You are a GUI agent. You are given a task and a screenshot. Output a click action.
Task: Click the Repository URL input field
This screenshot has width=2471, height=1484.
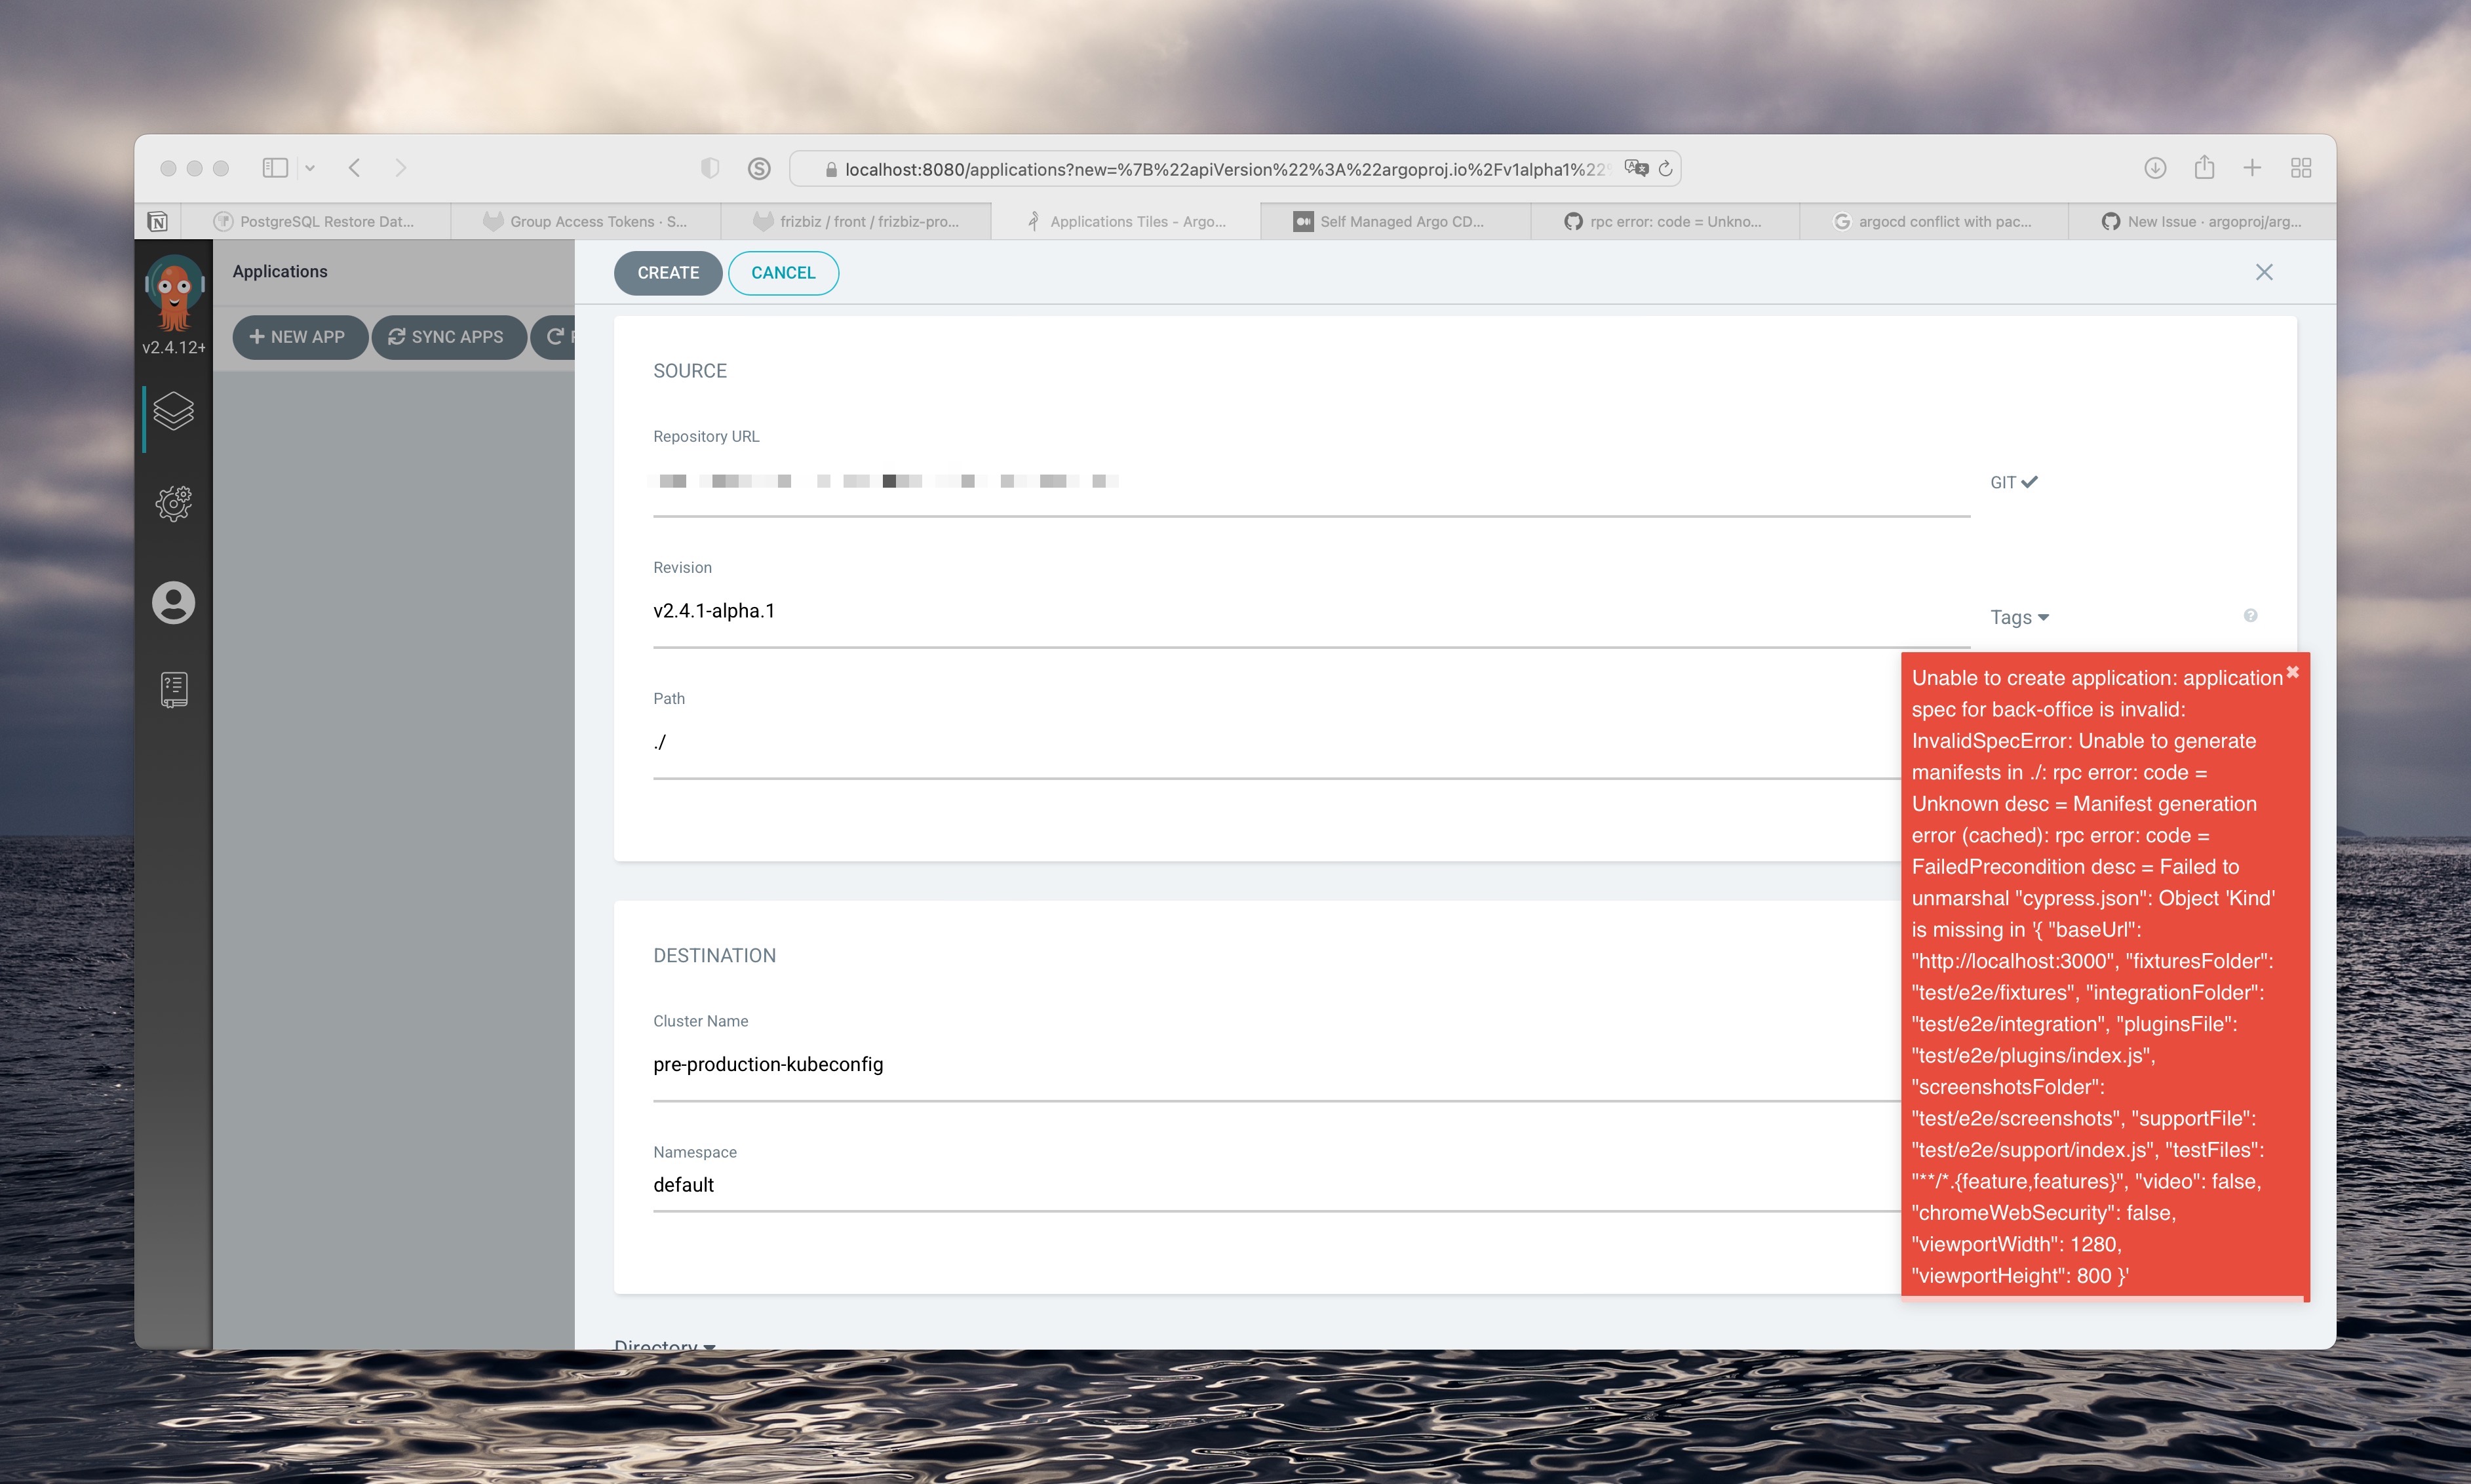(x=1311, y=482)
